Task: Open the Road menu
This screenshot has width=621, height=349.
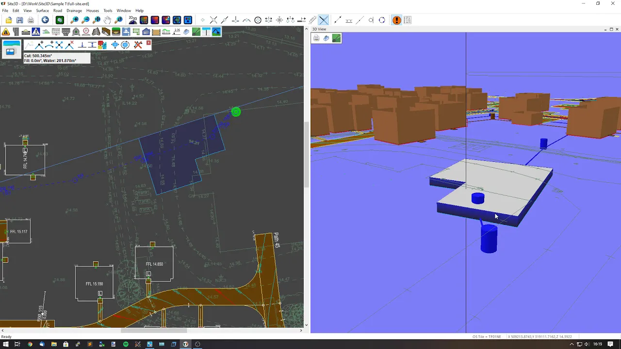Action: 58,11
